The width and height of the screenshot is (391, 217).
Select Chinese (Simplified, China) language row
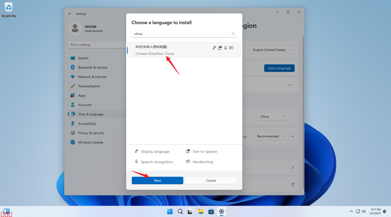click(184, 50)
